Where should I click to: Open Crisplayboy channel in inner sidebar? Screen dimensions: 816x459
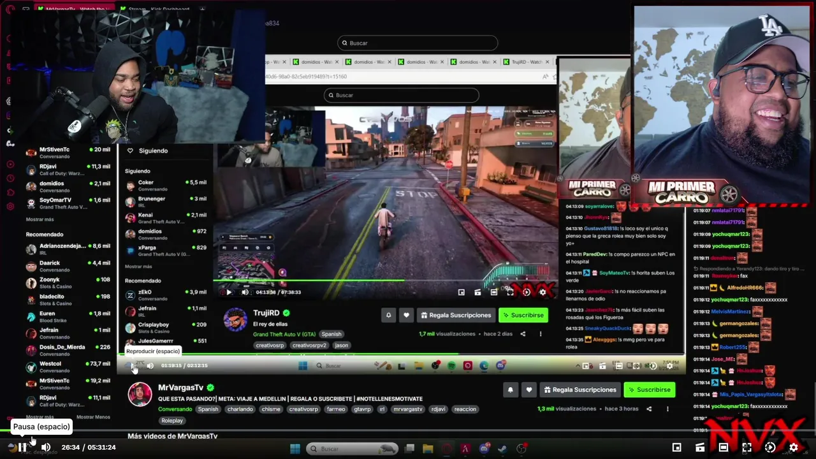coord(166,328)
